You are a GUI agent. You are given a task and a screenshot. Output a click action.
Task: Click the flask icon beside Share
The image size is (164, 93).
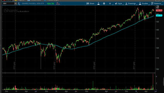(98, 4)
